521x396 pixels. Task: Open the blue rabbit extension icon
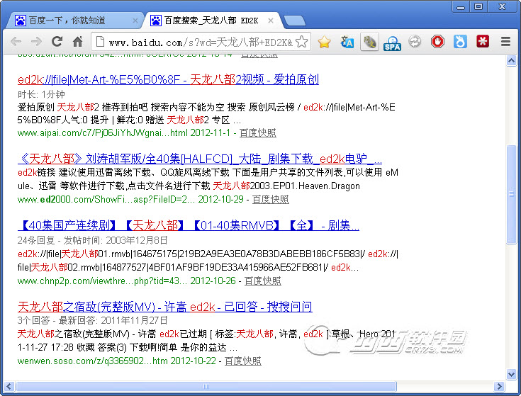click(460, 42)
